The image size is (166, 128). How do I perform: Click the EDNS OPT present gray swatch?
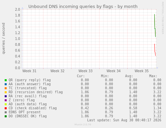tap(6, 112)
